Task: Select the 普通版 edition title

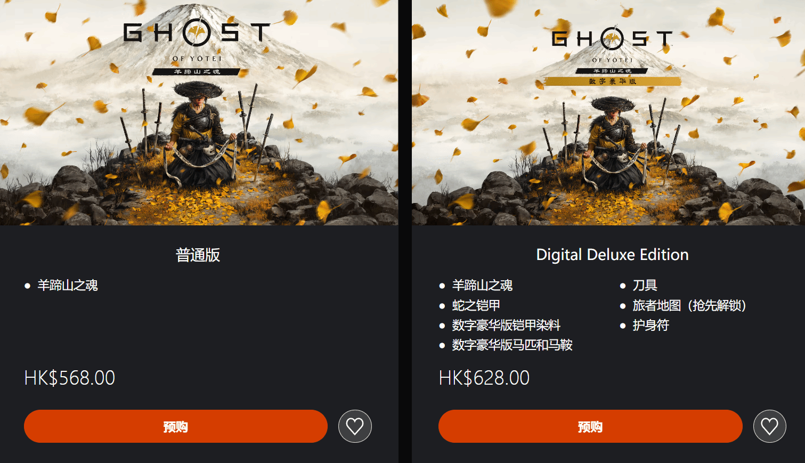Action: (x=198, y=255)
